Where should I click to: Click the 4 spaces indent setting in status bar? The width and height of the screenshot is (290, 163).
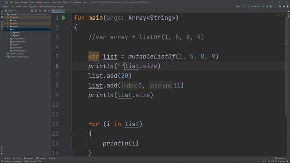[281, 161]
